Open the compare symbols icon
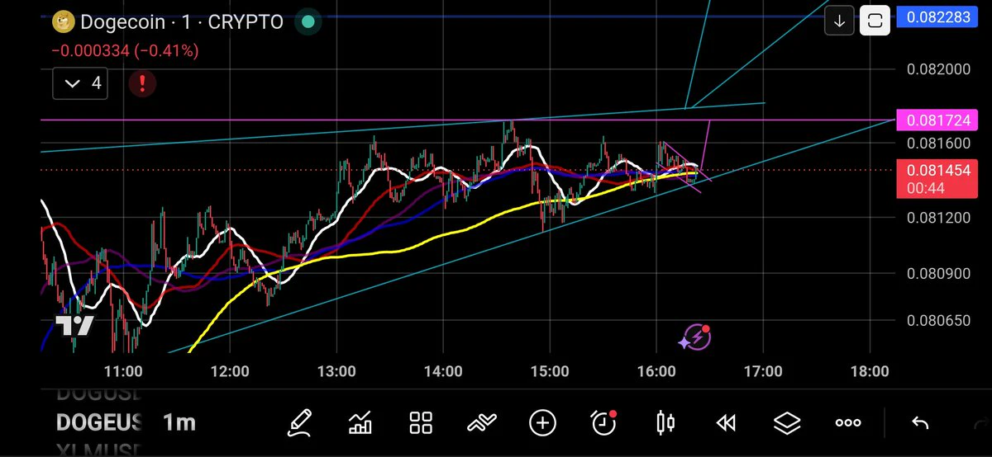The image size is (992, 457). tap(481, 423)
